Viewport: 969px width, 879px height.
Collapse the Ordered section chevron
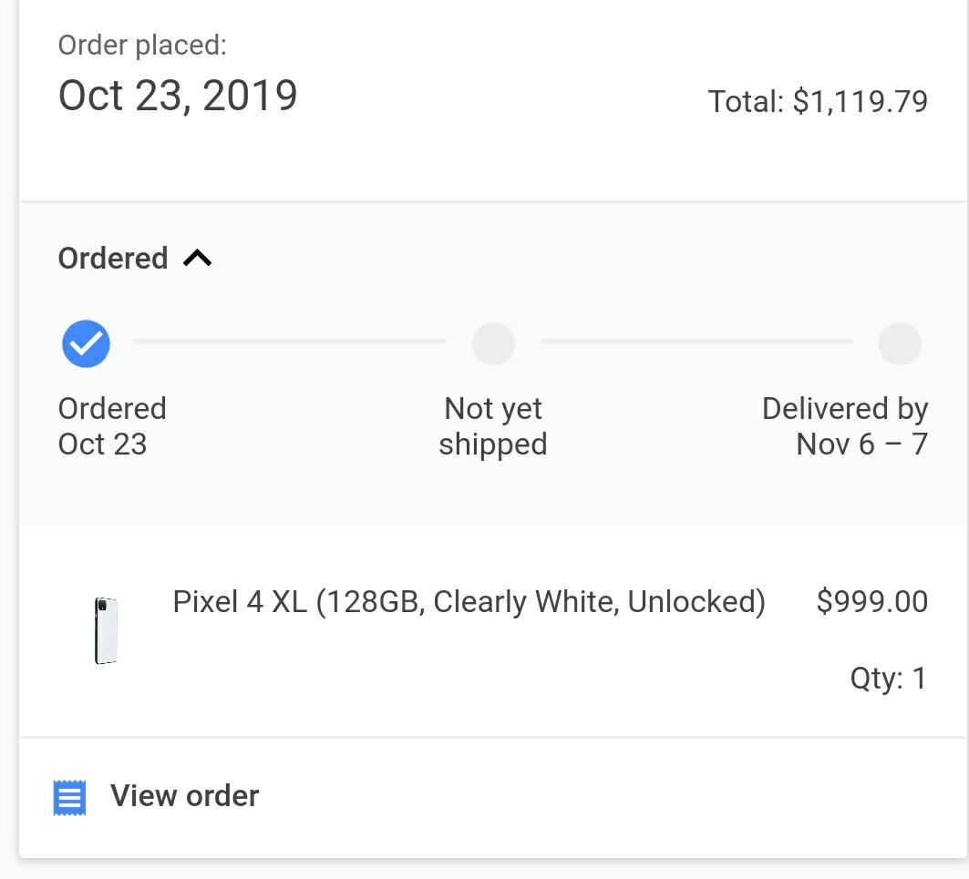tap(197, 258)
